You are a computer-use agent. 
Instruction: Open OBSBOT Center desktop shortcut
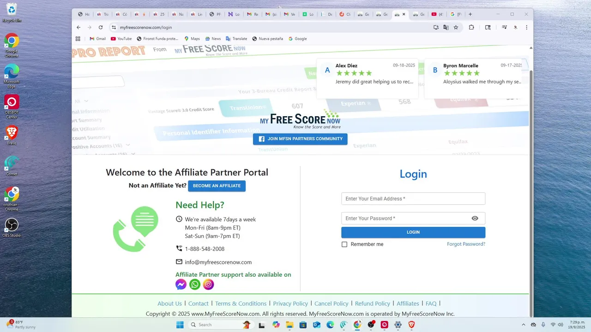(x=12, y=107)
